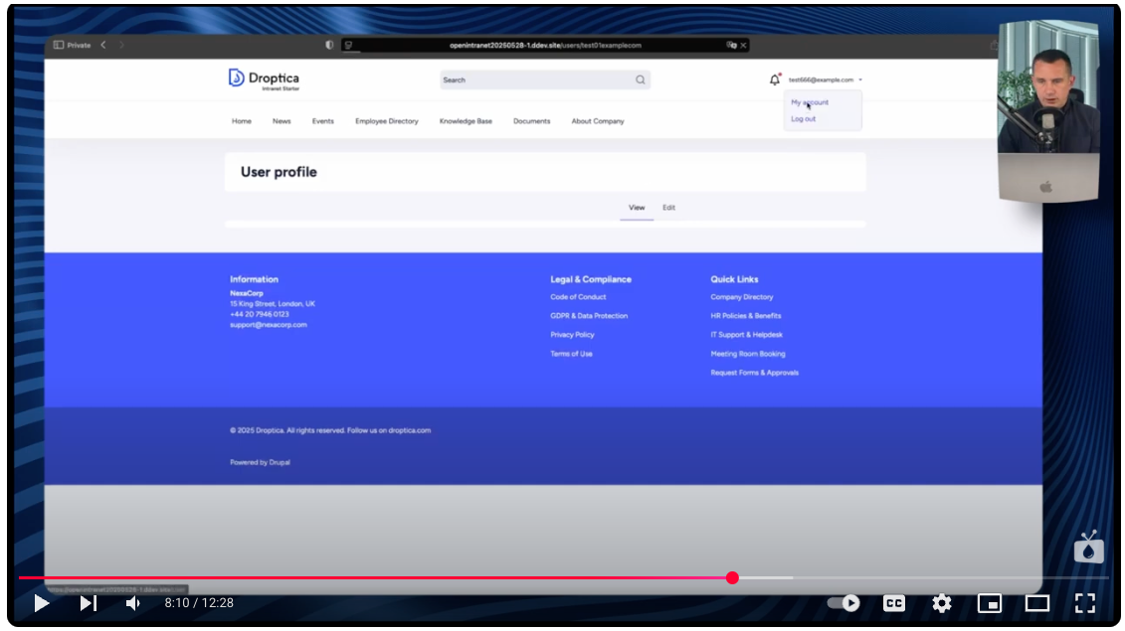
Task: Toggle the autoplay switch
Action: pyautogui.click(x=844, y=603)
